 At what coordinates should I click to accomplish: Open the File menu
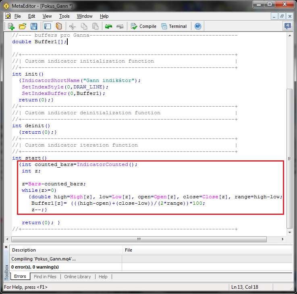18,16
